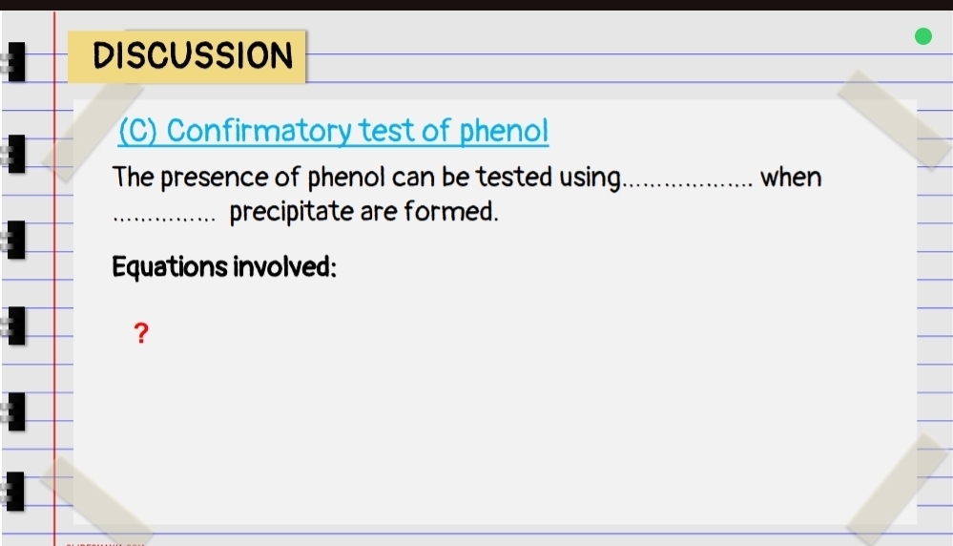Click the tape strip below DISCUSSION label

point(93,132)
